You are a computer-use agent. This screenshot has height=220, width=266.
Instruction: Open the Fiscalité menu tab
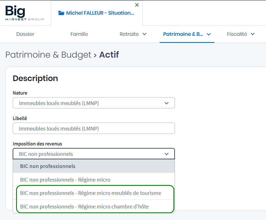point(237,34)
